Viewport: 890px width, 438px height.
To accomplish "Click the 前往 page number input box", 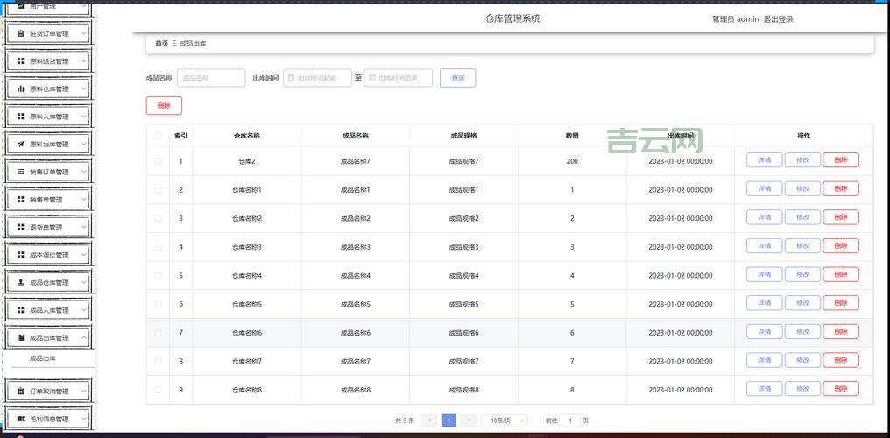I will click(570, 420).
